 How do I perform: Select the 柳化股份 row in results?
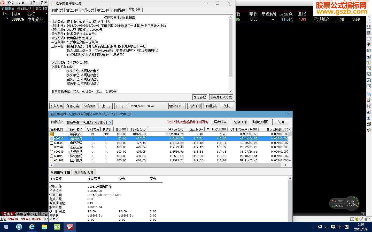coord(168,156)
